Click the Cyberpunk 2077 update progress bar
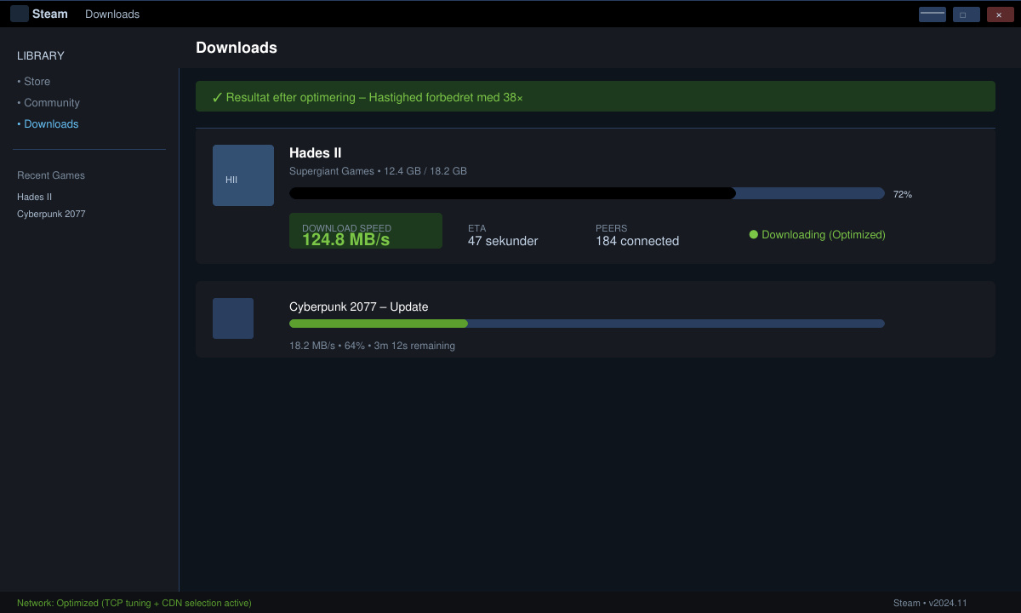 pos(587,324)
